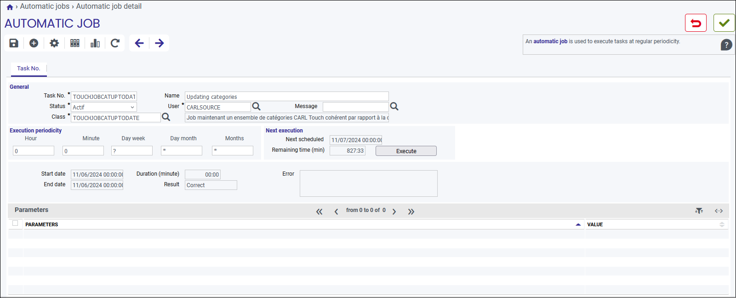736x298 pixels.
Task: Expand Parameters panel width arrows
Action: point(719,211)
